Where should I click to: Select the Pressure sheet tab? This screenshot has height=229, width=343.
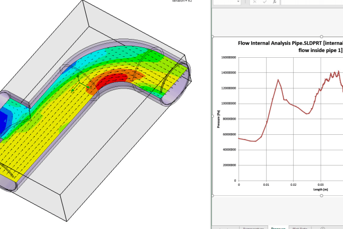pos(278,227)
